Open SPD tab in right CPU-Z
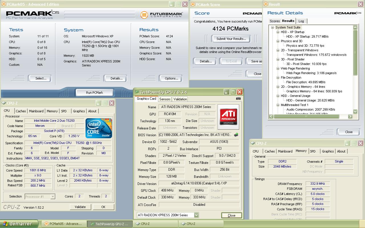The width and height of the screenshot is (365, 228). pos(313,151)
